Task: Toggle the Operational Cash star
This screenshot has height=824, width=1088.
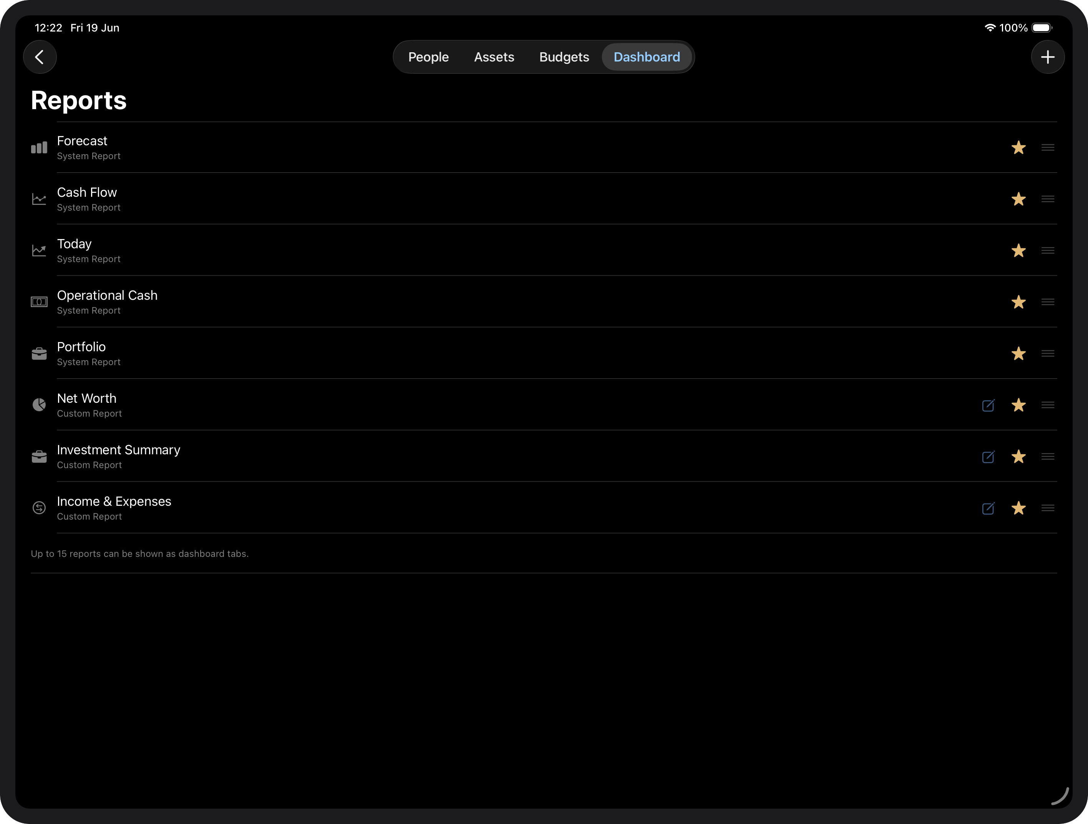Action: point(1018,302)
